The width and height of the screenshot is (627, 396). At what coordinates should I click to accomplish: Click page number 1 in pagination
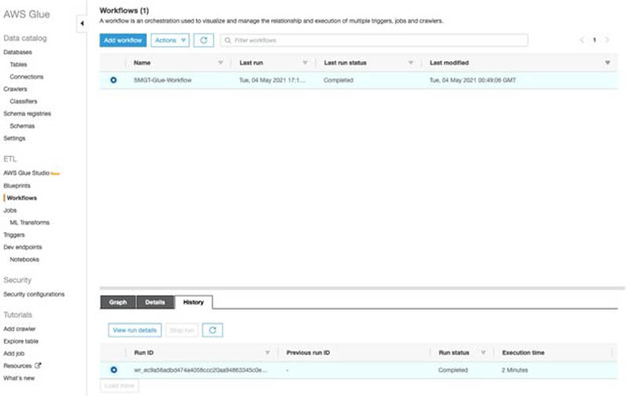594,40
